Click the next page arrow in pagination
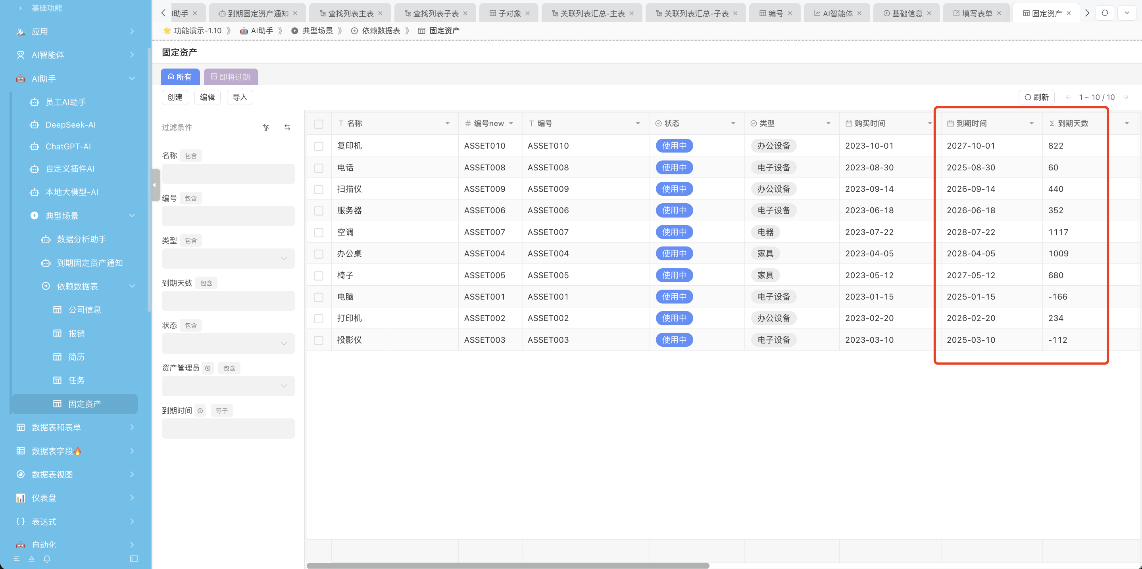Screen dimensions: 1142x569 coord(1126,97)
